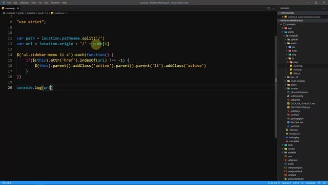Screen dimensions: 328x185
Task: Open CODE_OF_CONDUCT.md file
Action: 303,104
